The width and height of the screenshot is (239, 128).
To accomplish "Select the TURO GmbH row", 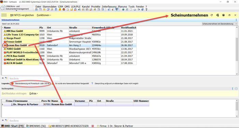I will click(x=69, y=49).
